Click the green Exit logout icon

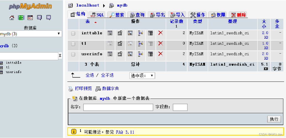[21, 18]
